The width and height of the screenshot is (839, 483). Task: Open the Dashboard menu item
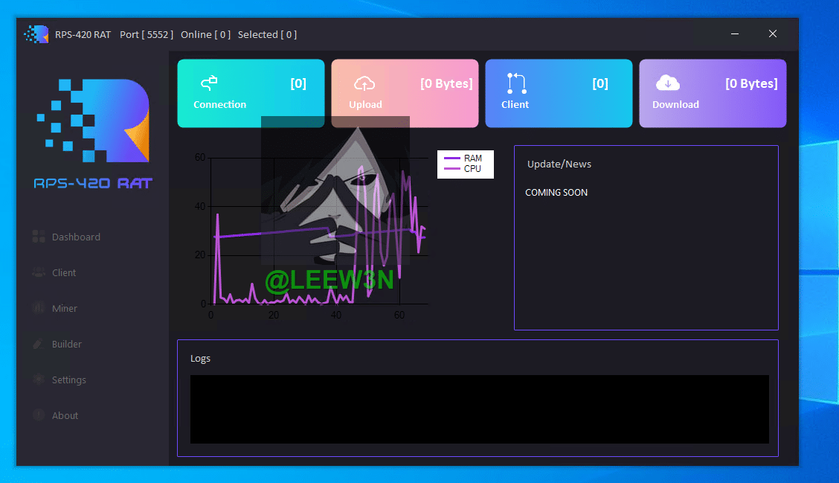click(x=76, y=237)
